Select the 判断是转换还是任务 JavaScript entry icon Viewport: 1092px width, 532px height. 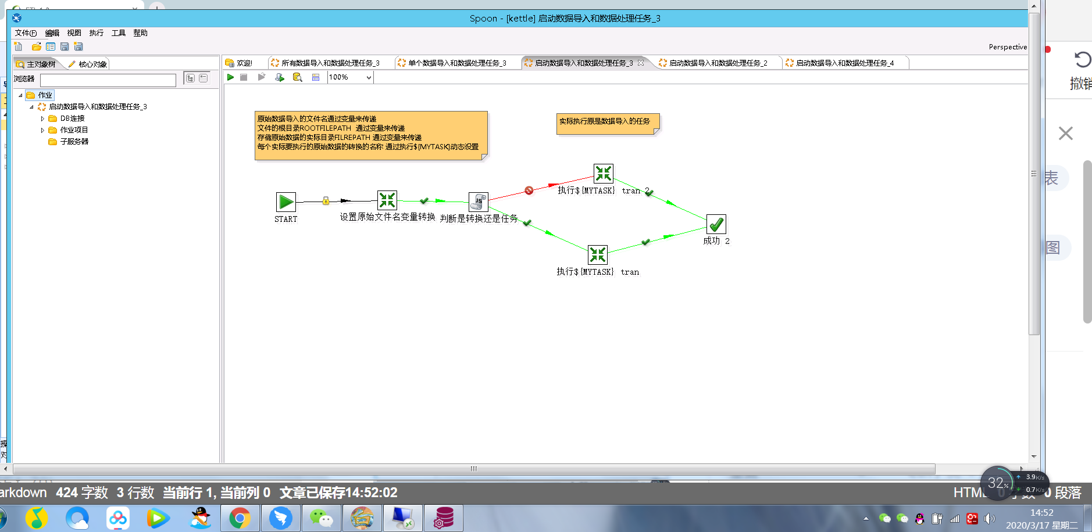(479, 202)
